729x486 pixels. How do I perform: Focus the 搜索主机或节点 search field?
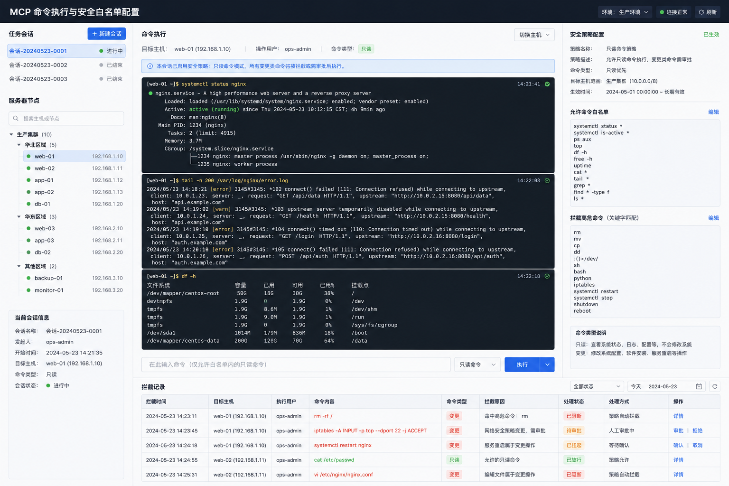pos(66,119)
